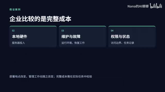Click the bottom summary sentence 部署地点改变
This screenshot has height=92, width=165.
pyautogui.click(x=51, y=76)
